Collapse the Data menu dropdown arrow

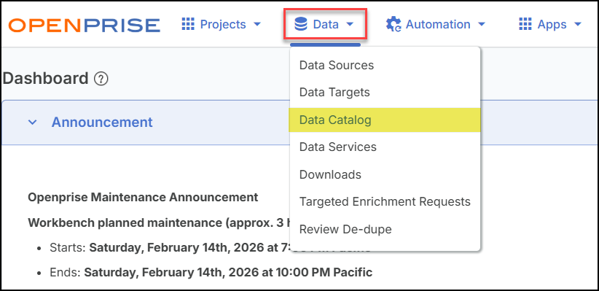[x=350, y=25]
